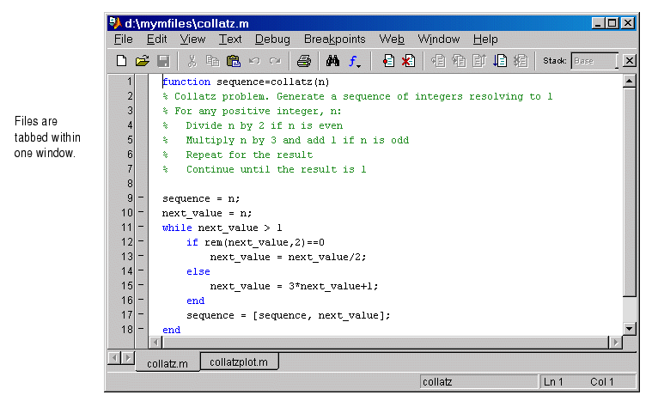Viewport: 658px width, 401px height.
Task: Open the File menu
Action: tap(124, 39)
